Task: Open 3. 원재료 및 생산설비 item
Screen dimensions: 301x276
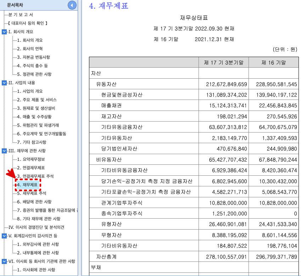Action: [x=36, y=108]
